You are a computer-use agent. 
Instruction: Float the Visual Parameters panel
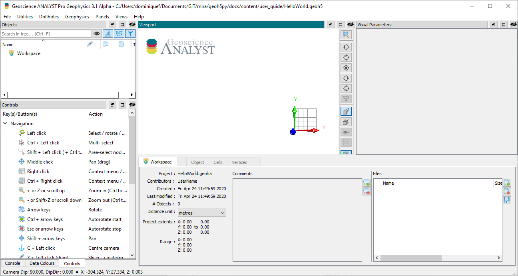(x=494, y=25)
